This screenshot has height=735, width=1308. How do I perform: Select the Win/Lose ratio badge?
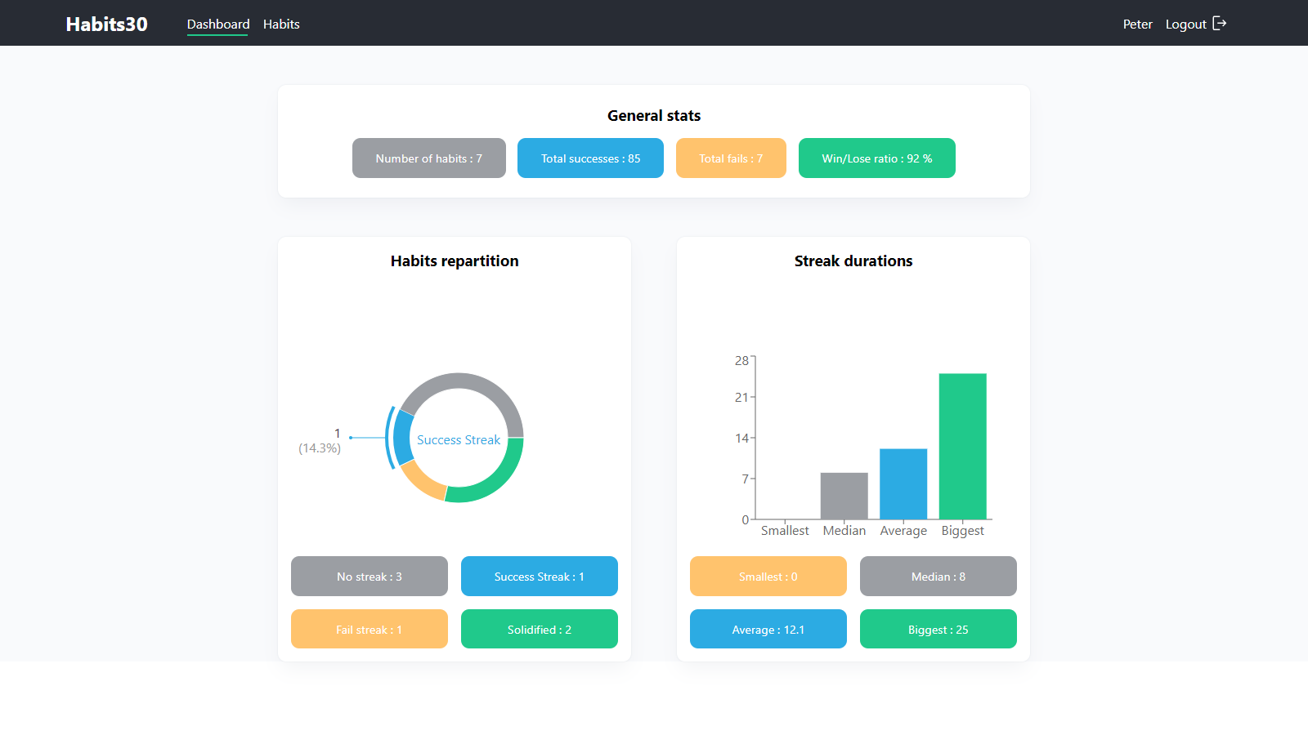tap(876, 158)
